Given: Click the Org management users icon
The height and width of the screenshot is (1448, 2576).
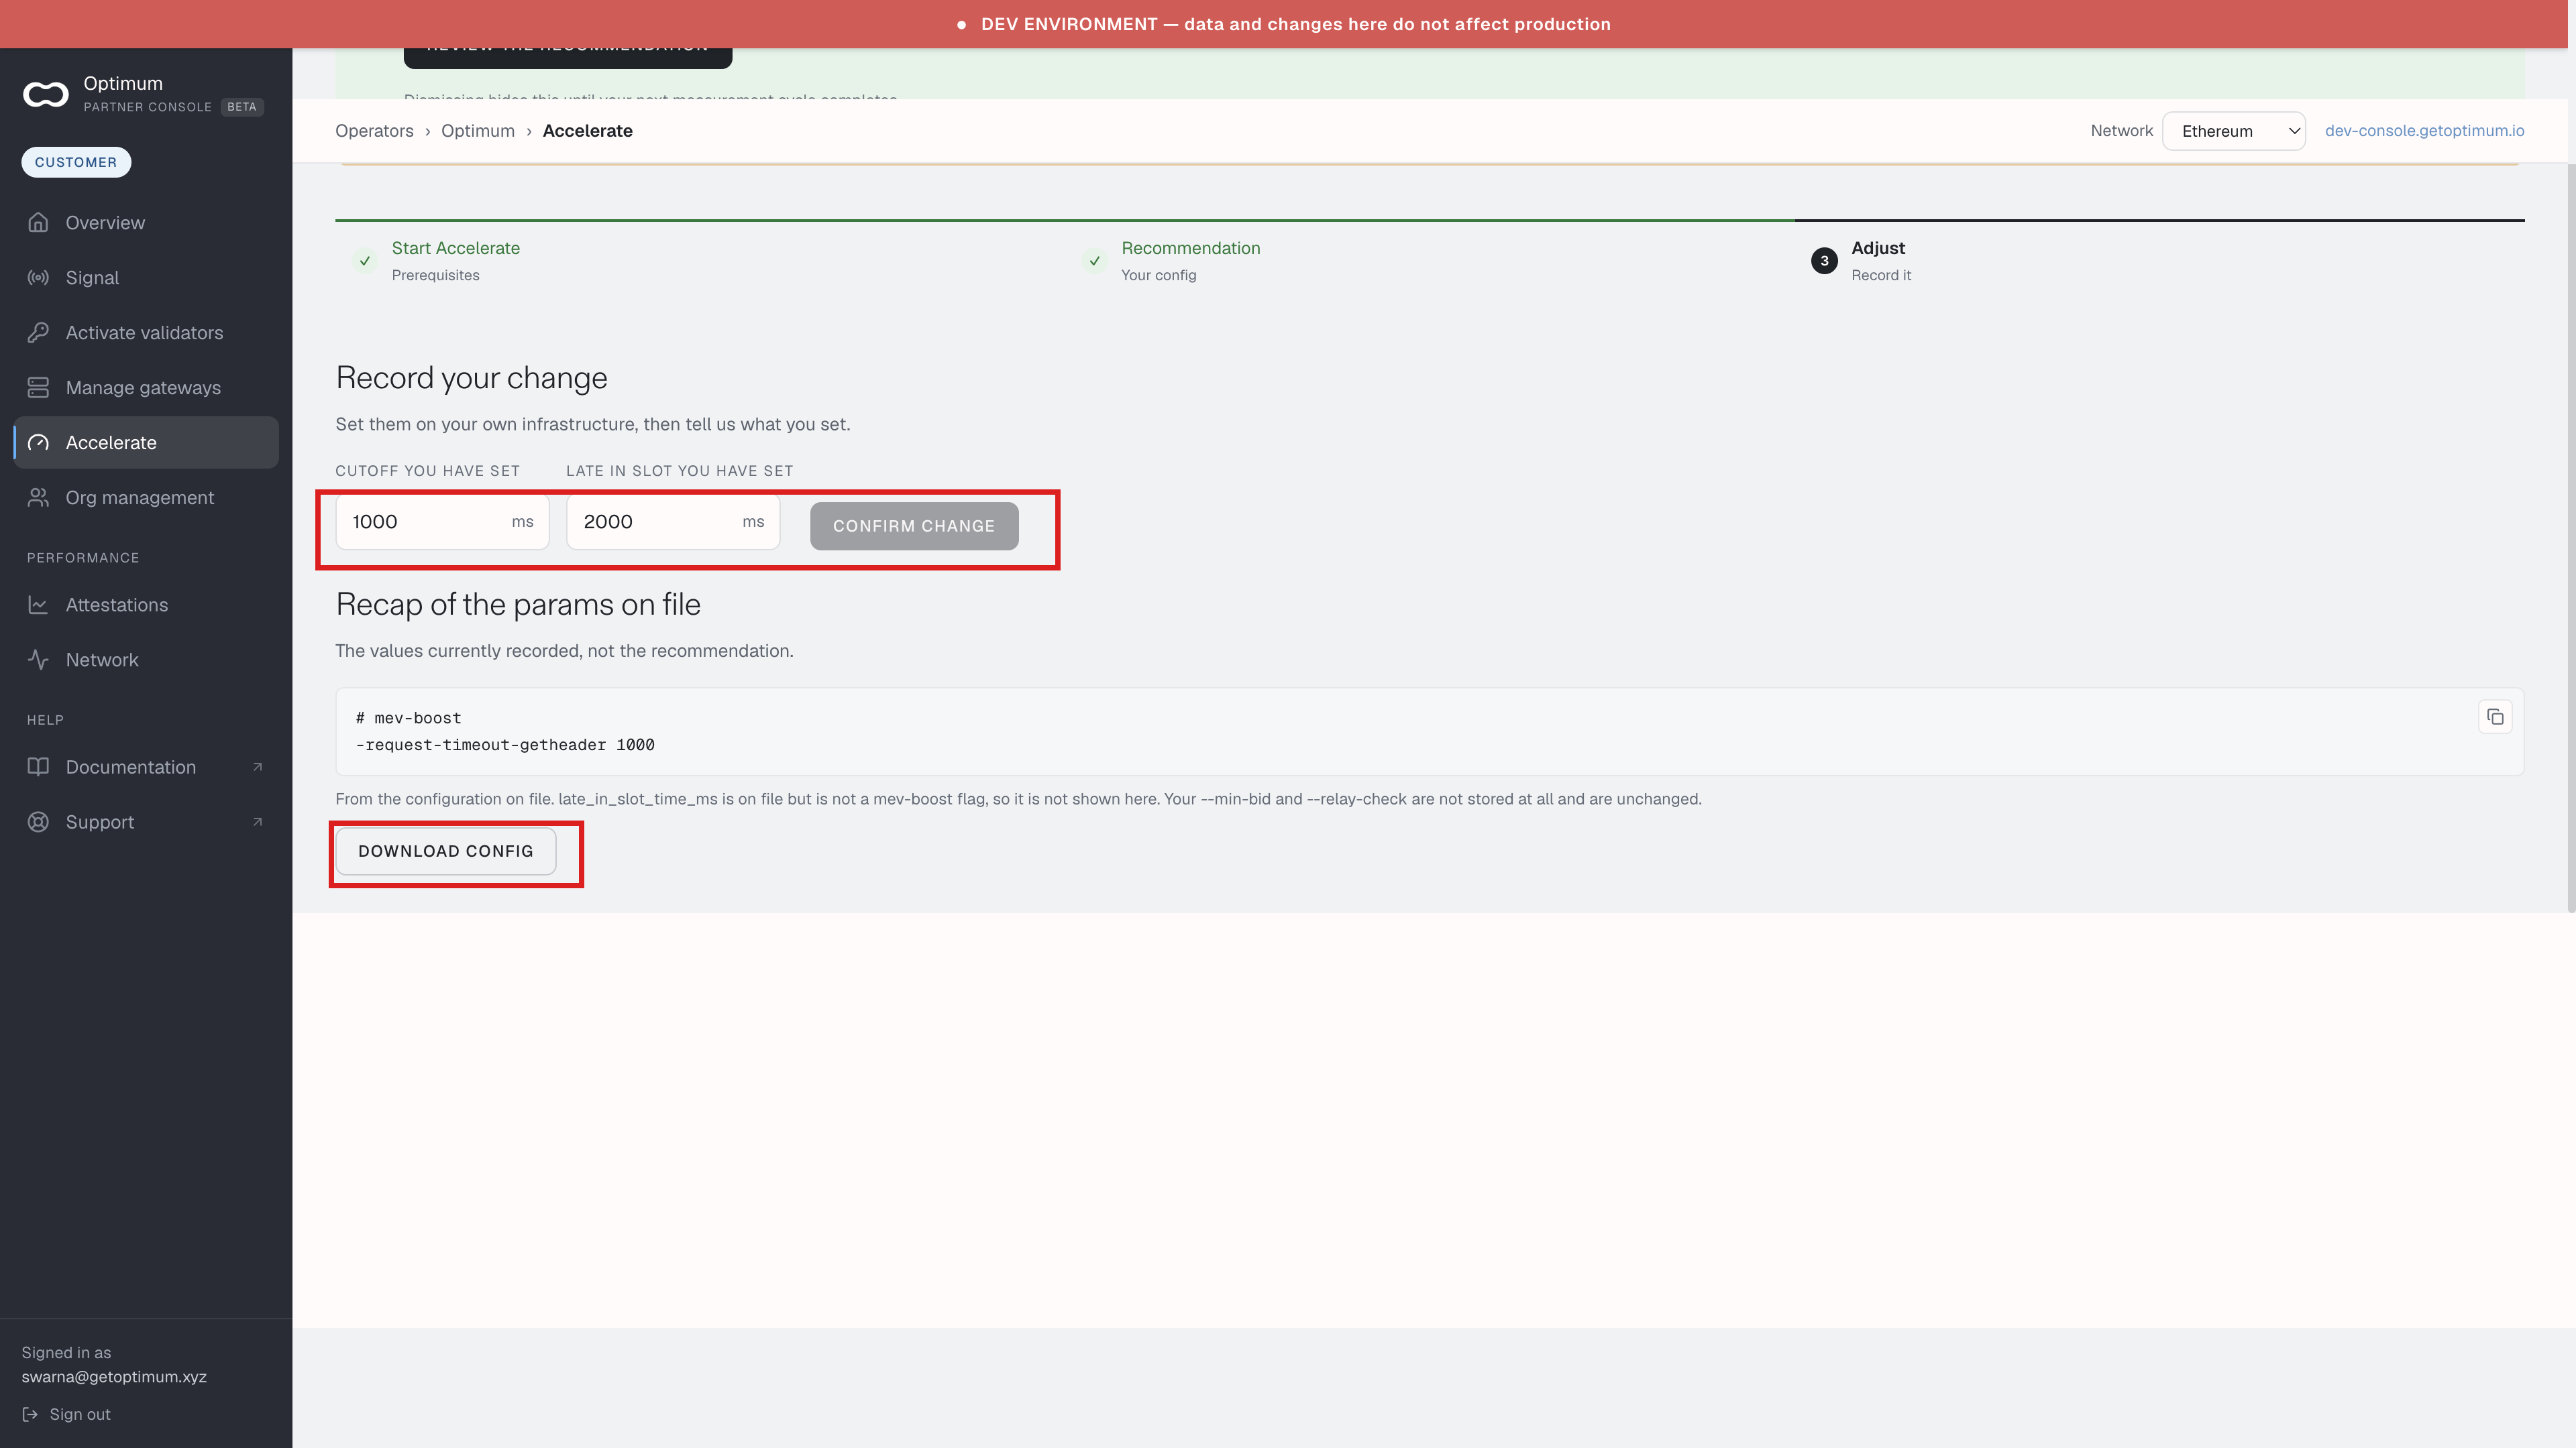Looking at the screenshot, I should click(38, 497).
